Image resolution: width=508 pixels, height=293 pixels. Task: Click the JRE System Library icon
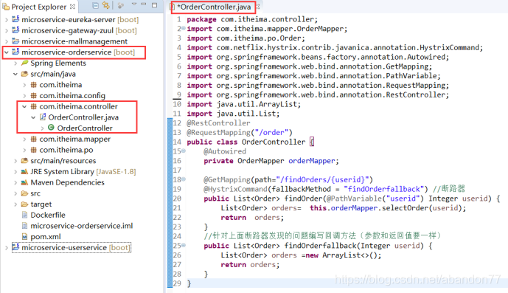coord(24,171)
